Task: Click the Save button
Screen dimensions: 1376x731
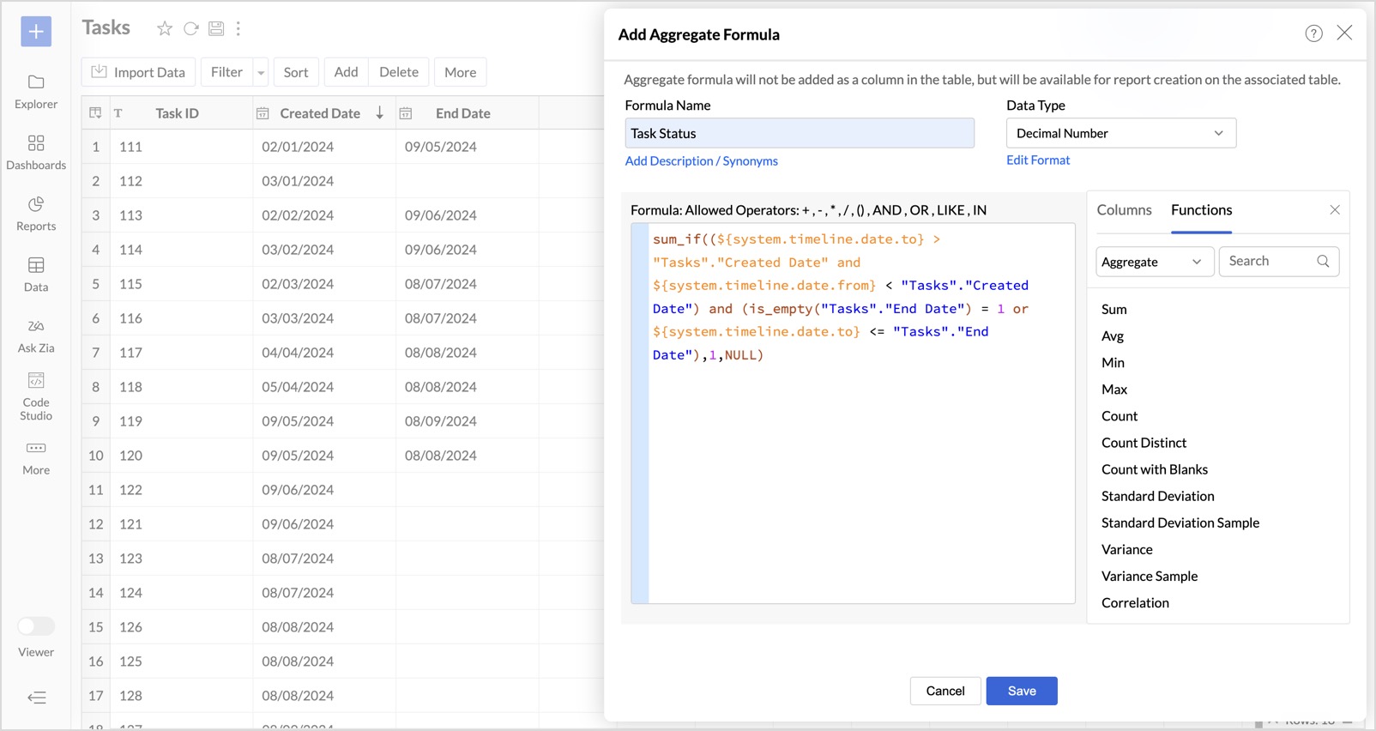Action: [1022, 691]
